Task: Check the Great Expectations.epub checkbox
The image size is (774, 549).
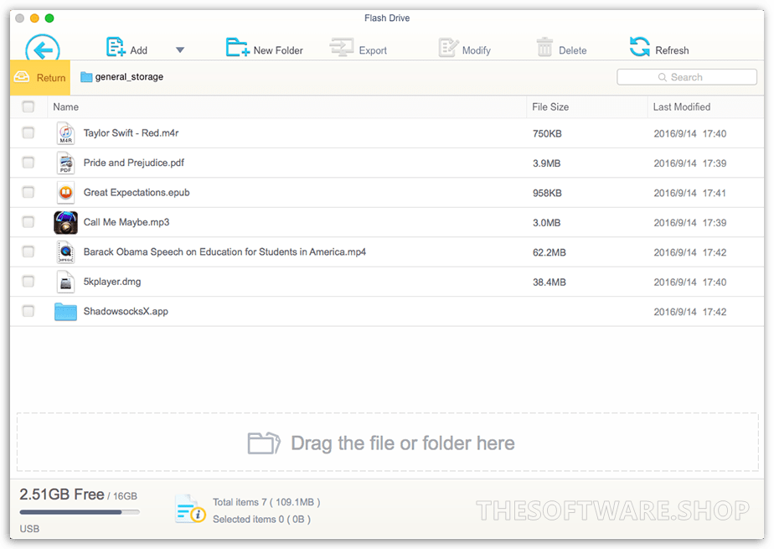Action: pyautogui.click(x=28, y=192)
